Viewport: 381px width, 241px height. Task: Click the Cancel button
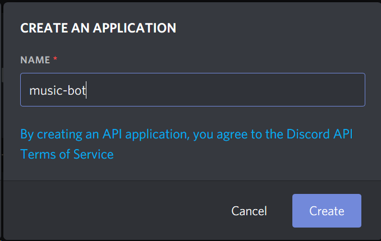249,211
